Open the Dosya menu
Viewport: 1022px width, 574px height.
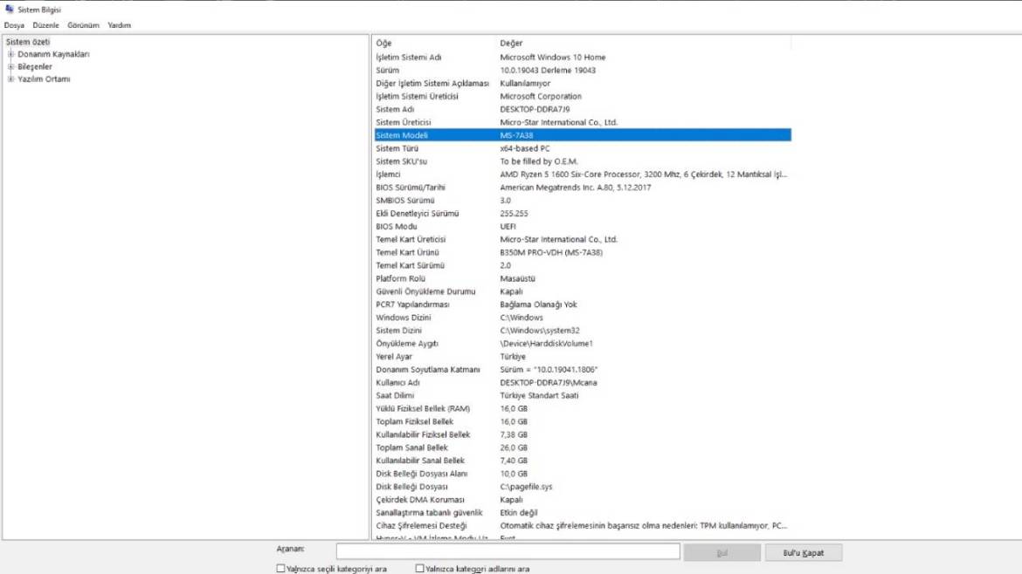point(14,25)
